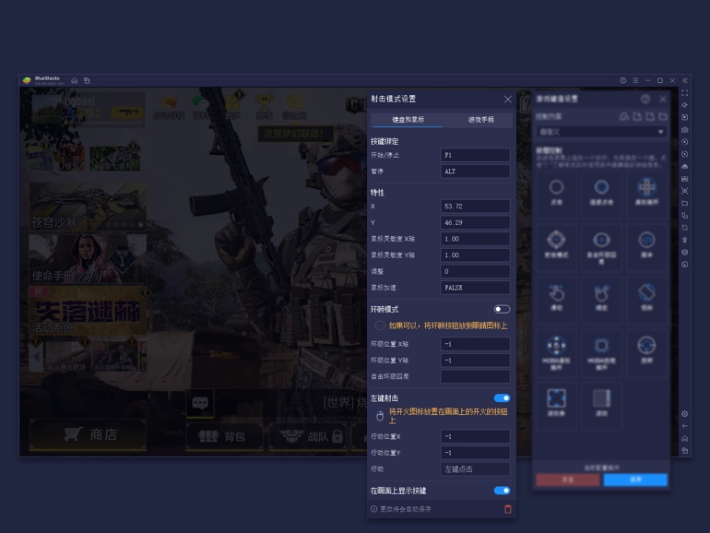The width and height of the screenshot is (710, 533).
Task: Click the scheme folder icon
Action: click(x=663, y=116)
